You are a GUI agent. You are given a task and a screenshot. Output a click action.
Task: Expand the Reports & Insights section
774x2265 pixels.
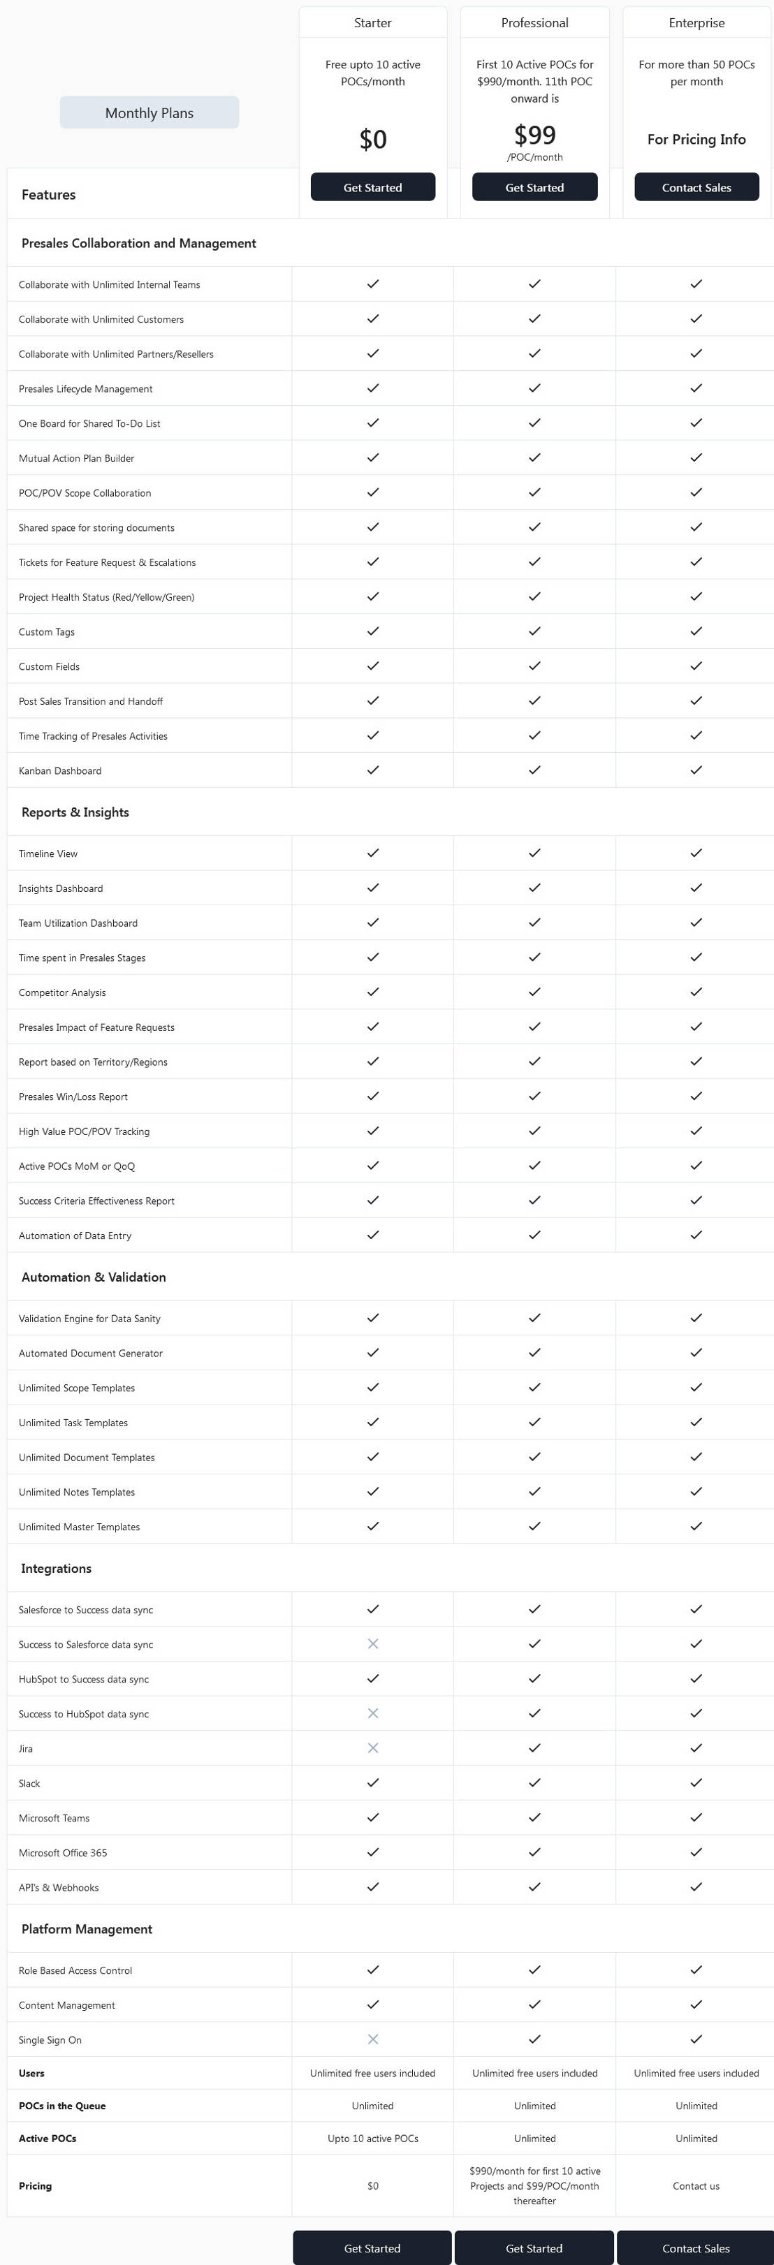tap(74, 812)
